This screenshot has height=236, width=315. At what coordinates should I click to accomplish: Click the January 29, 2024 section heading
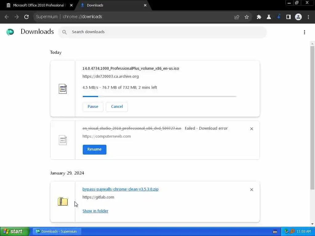[x=67, y=173]
